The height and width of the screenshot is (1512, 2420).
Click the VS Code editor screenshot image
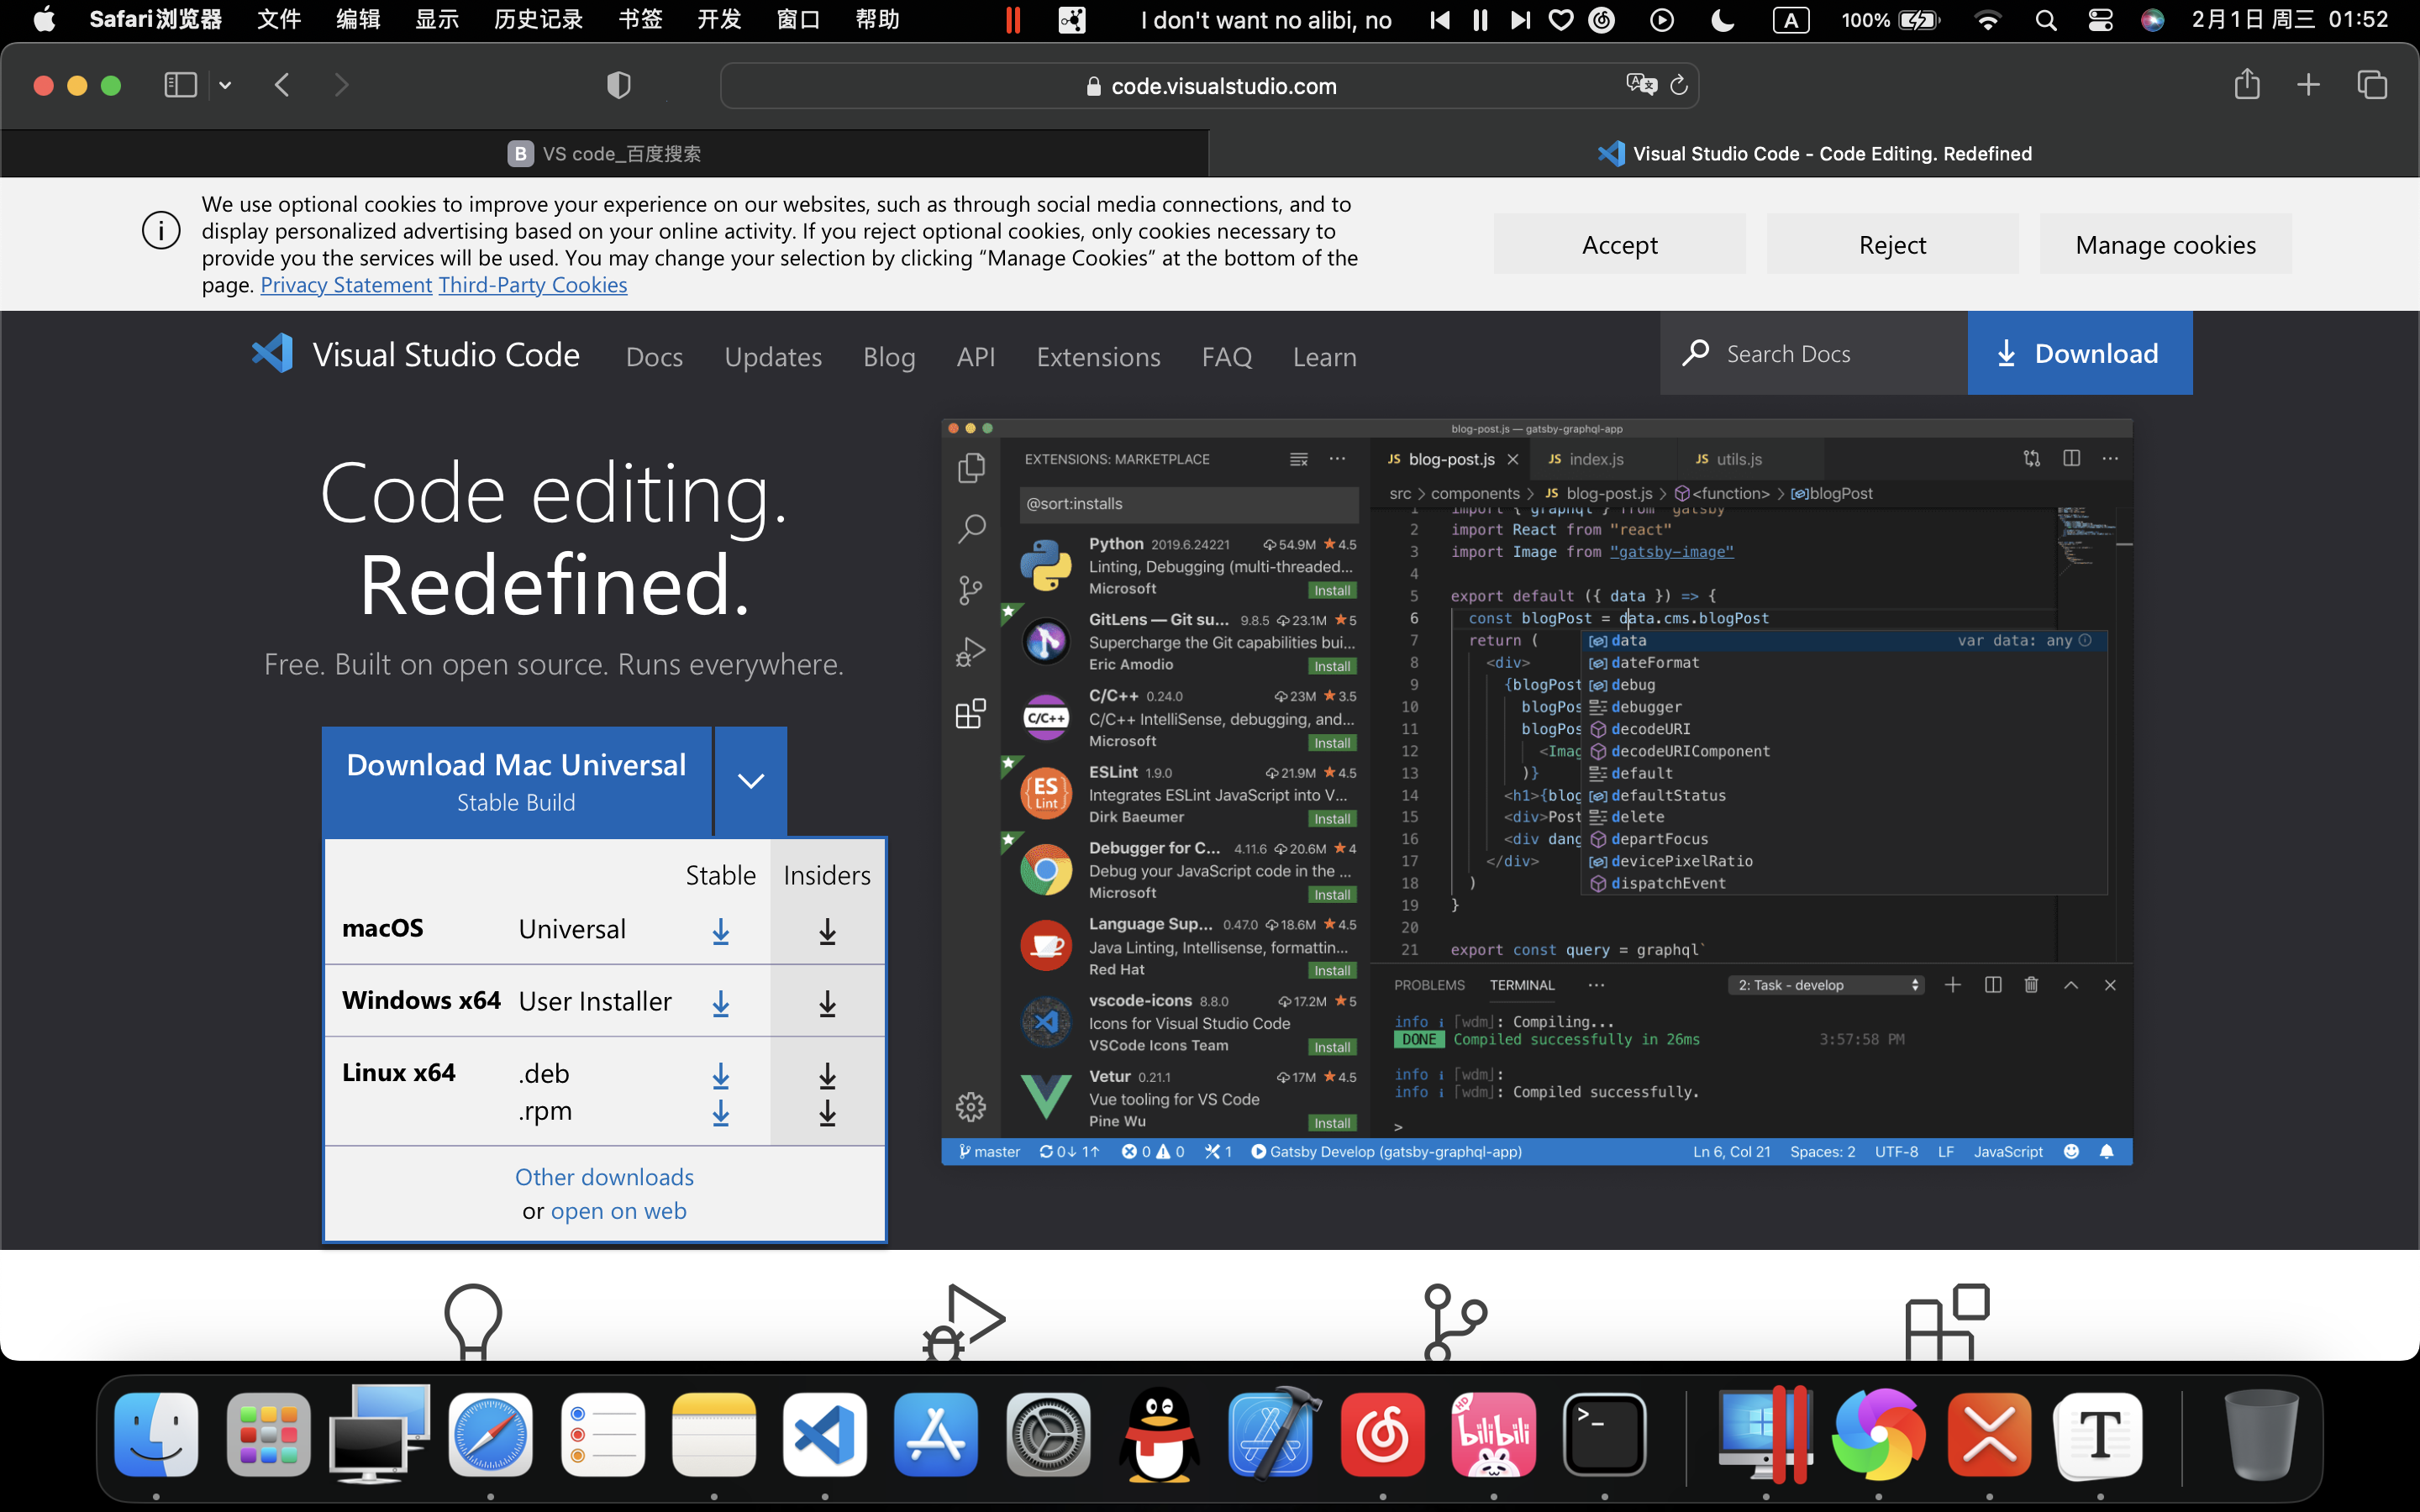pyautogui.click(x=1536, y=792)
